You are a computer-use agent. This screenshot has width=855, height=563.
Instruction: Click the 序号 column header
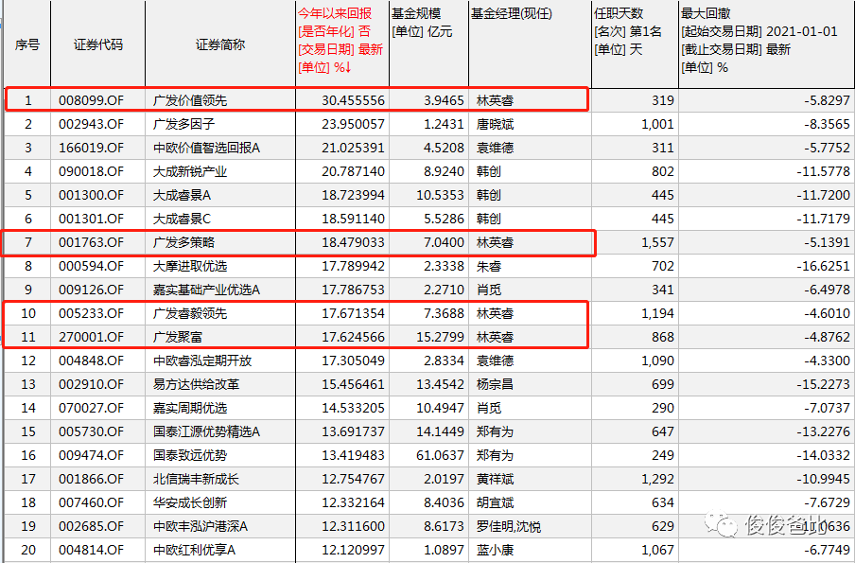(27, 44)
